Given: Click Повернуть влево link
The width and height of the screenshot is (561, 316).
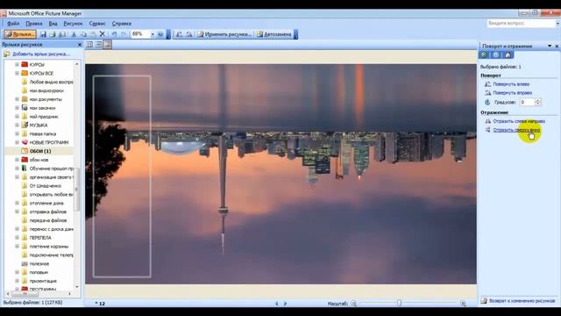Looking at the screenshot, I should pos(511,84).
